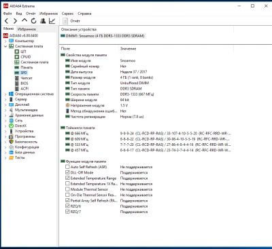Open the user icon in the toolbar
This screenshot has width=272, height=249.
(x=43, y=21)
